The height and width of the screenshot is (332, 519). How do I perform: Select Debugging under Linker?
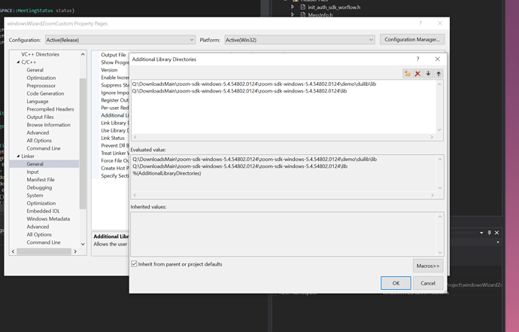[39, 187]
